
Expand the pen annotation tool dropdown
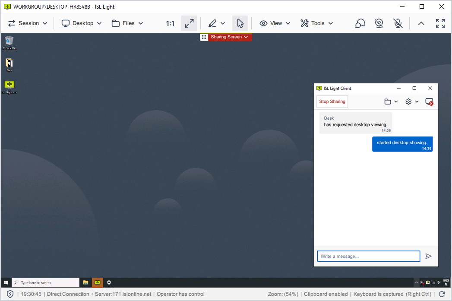tap(217, 23)
